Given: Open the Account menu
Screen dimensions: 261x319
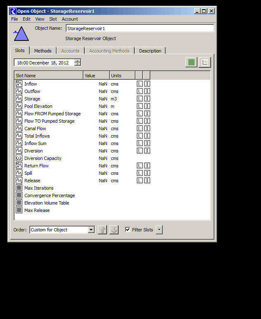Looking at the screenshot, I should (70, 19).
